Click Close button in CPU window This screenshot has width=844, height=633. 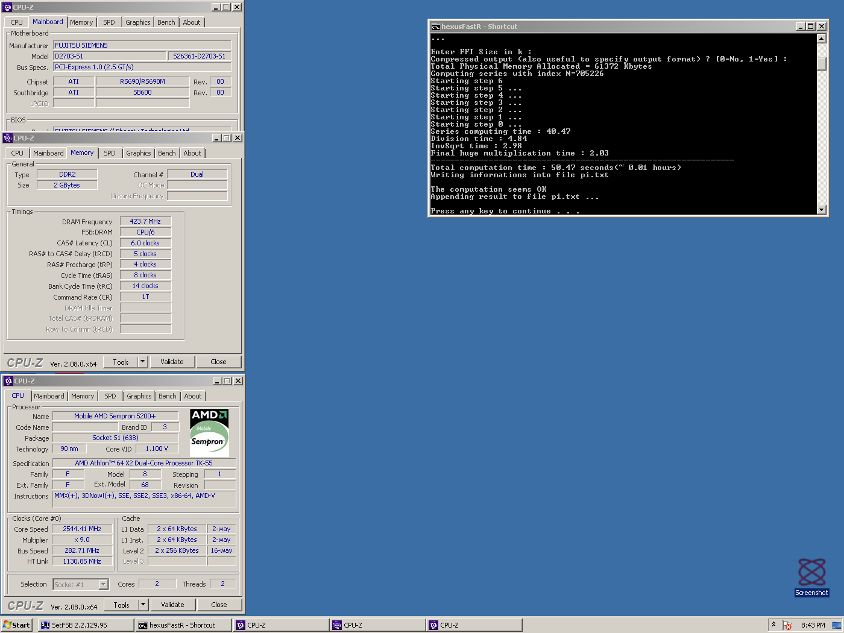point(219,605)
